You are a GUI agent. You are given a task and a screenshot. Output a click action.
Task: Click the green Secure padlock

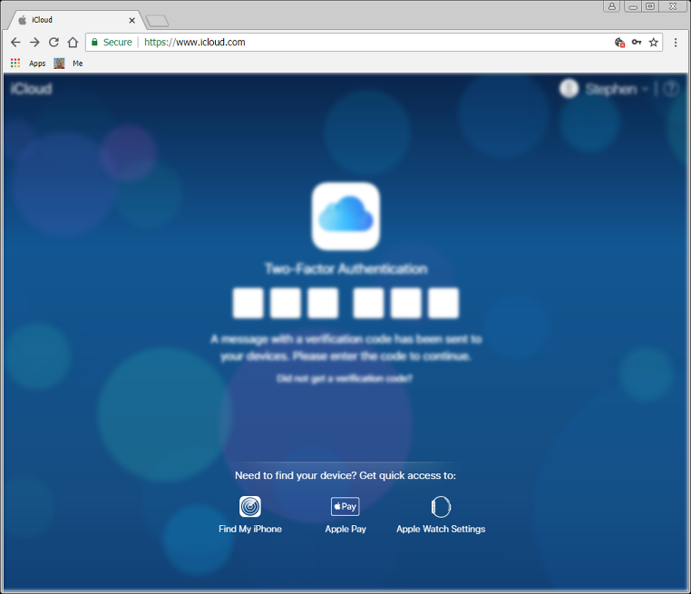coord(94,42)
